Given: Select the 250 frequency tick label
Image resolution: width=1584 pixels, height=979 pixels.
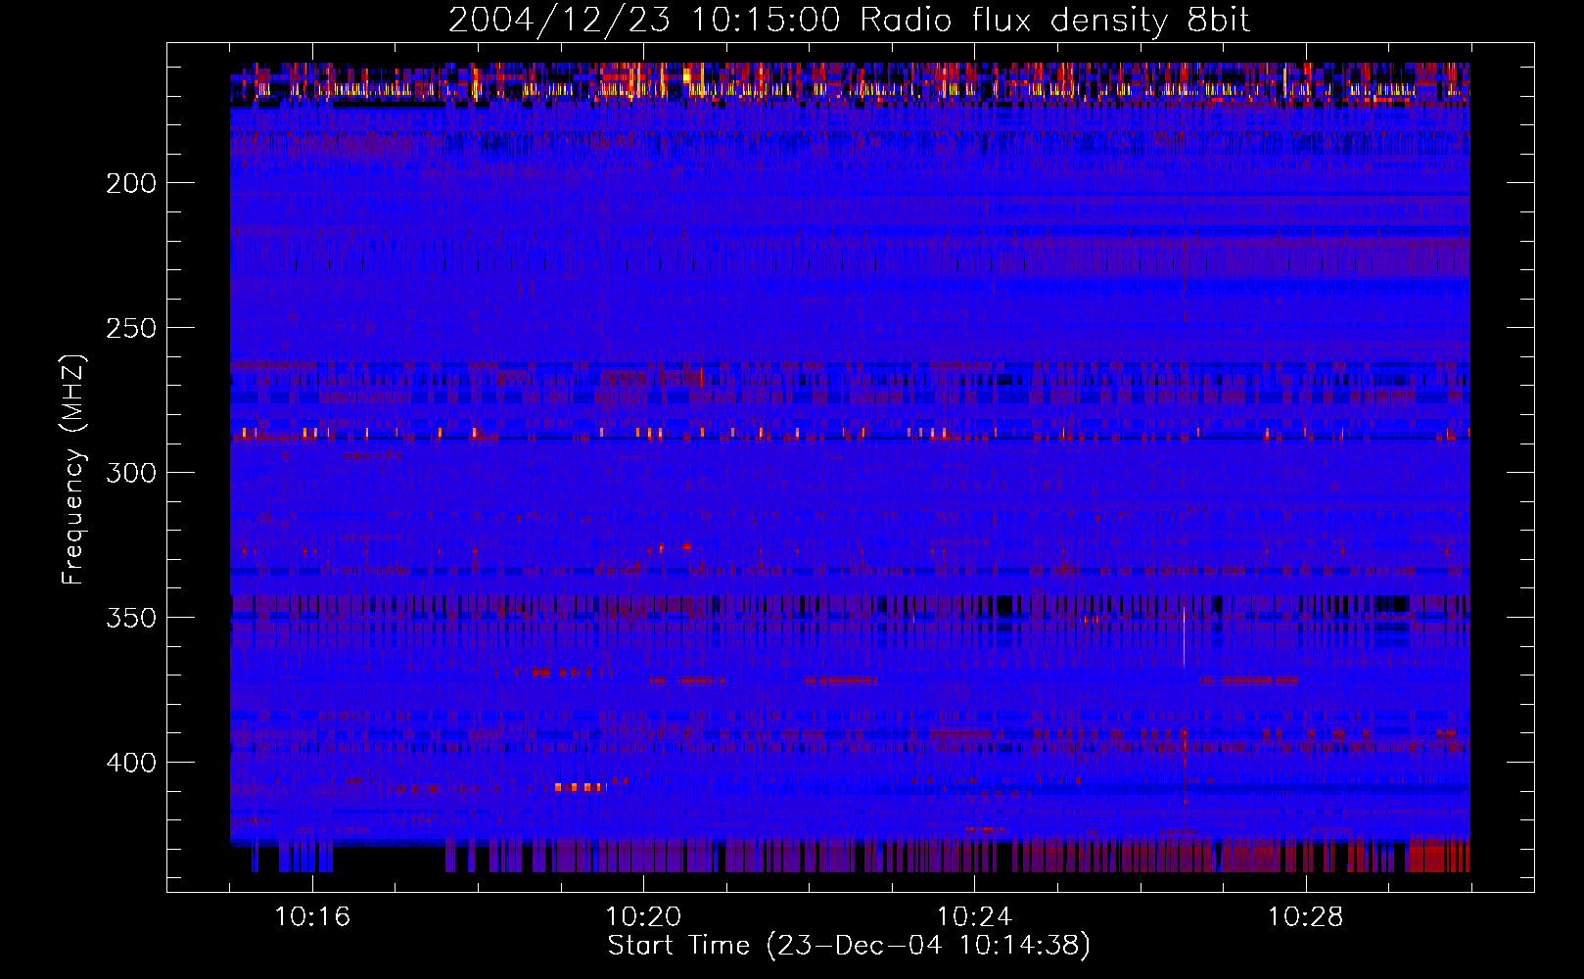Looking at the screenshot, I should click(131, 328).
